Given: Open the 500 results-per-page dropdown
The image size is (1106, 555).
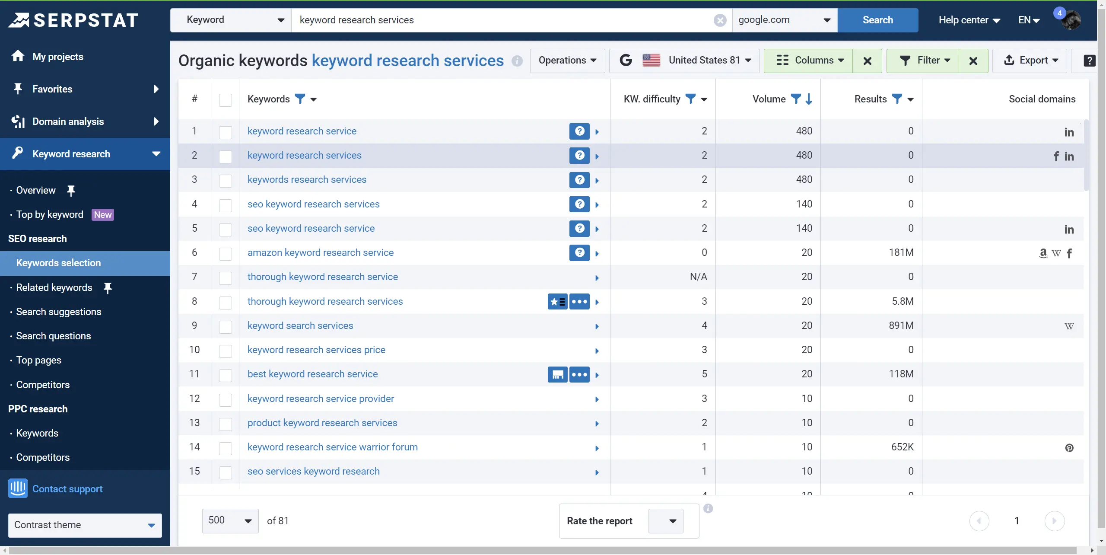Looking at the screenshot, I should (230, 520).
